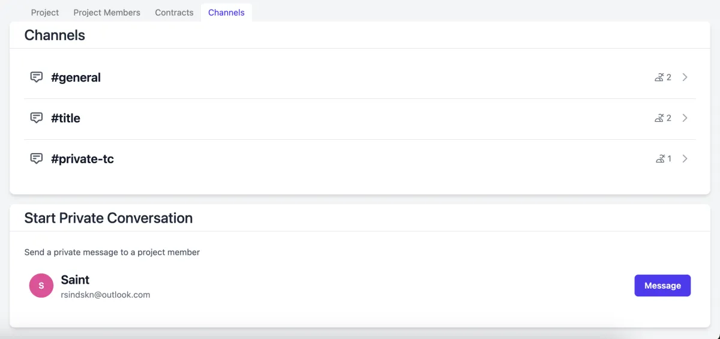Click the members icon in #title row
Viewport: 720px width, 339px height.
click(659, 118)
